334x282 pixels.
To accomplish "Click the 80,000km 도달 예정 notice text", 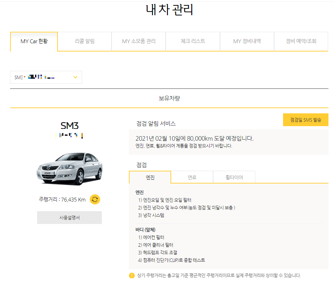I will [x=194, y=139].
